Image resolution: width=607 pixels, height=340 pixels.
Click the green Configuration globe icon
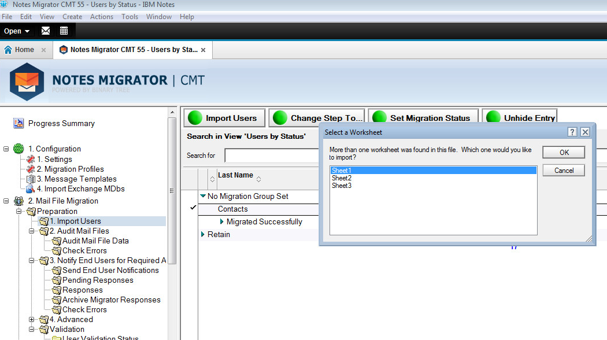click(x=18, y=148)
